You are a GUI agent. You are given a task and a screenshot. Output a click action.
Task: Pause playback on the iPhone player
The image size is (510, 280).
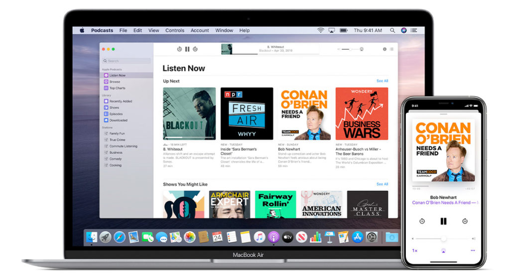click(443, 221)
